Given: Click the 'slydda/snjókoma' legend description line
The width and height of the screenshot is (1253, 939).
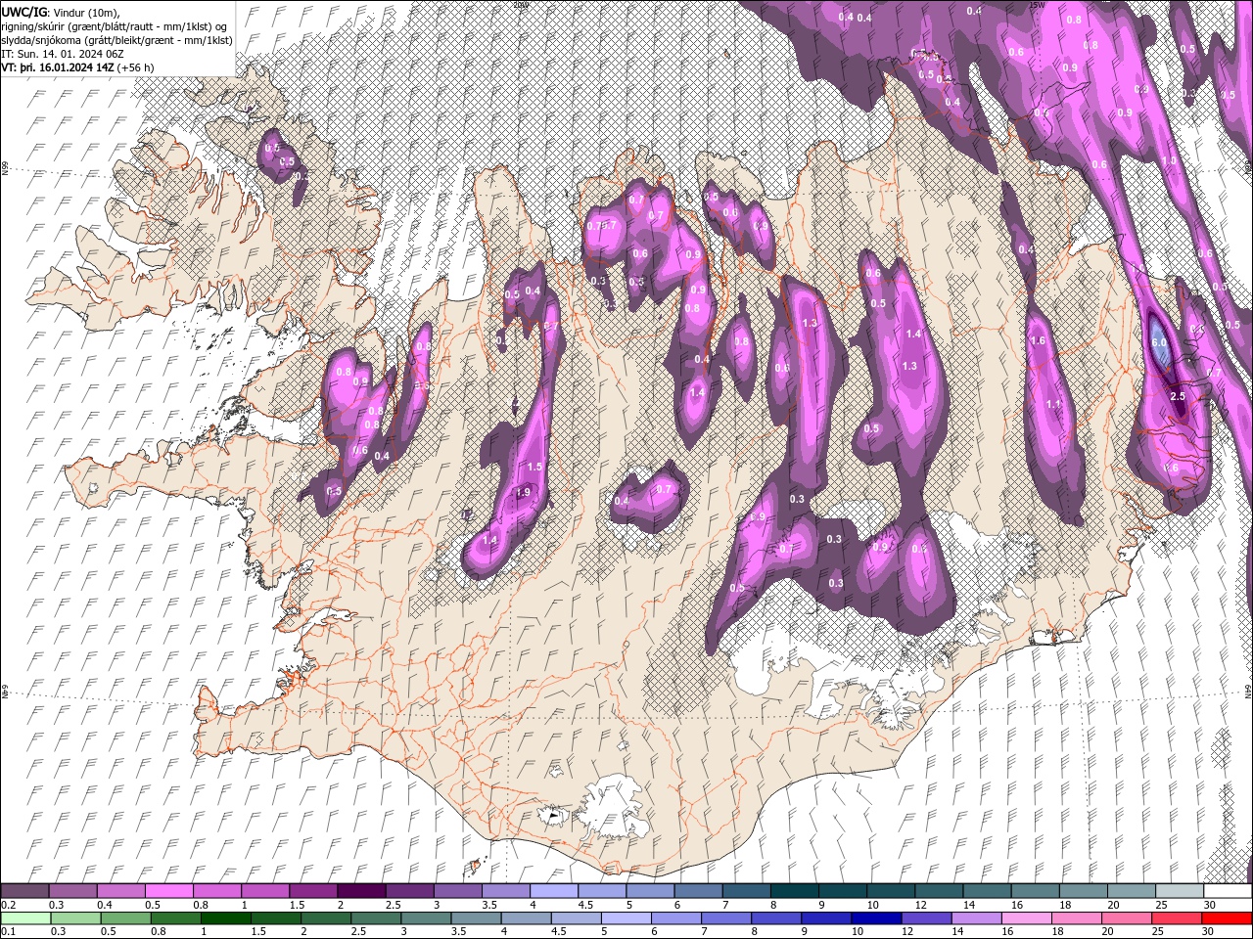Looking at the screenshot, I should (116, 39).
